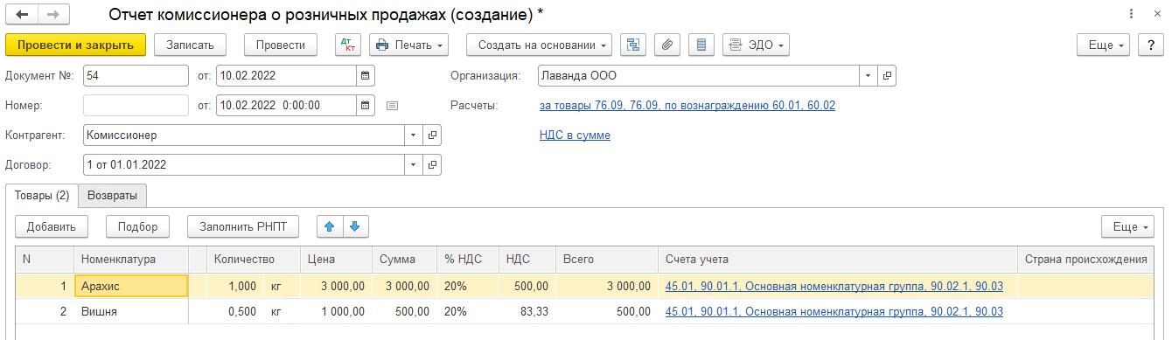The image size is (1172, 340).
Task: Open Комиссионер counterparty card
Action: click(432, 135)
